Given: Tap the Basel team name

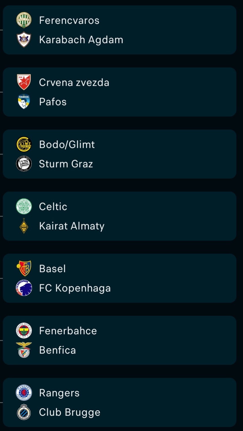Looking at the screenshot, I should [x=52, y=269].
